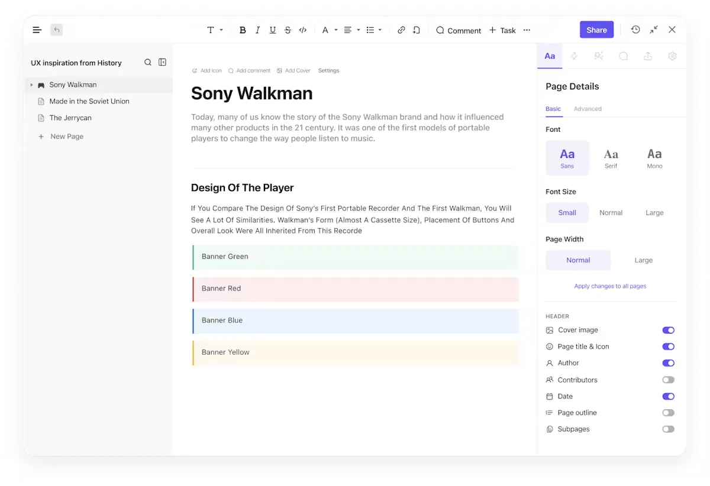
Task: Click the Banner Green block
Action: coord(355,257)
